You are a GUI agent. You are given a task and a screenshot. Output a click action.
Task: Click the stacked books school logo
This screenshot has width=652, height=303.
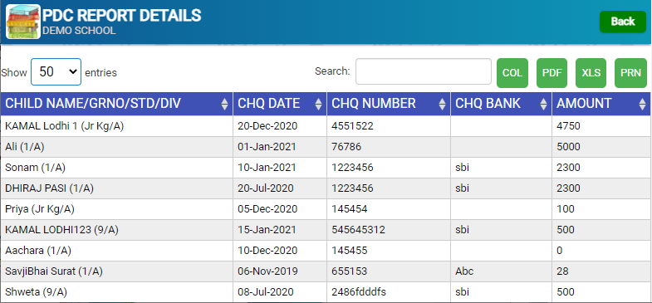point(23,22)
